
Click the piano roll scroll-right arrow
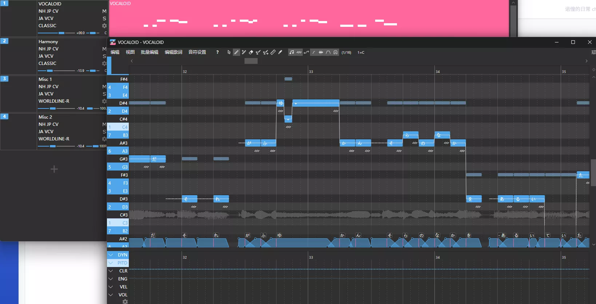coord(587,61)
